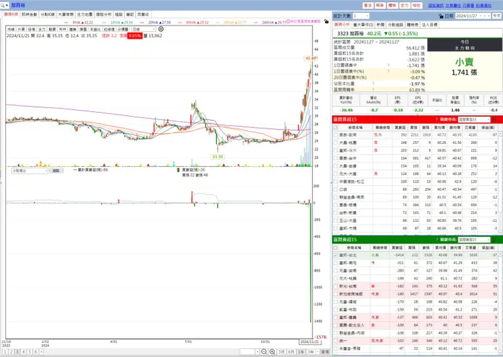
Task: Click help icon beside 區間周轉率
Action: pyautogui.click(x=373, y=90)
